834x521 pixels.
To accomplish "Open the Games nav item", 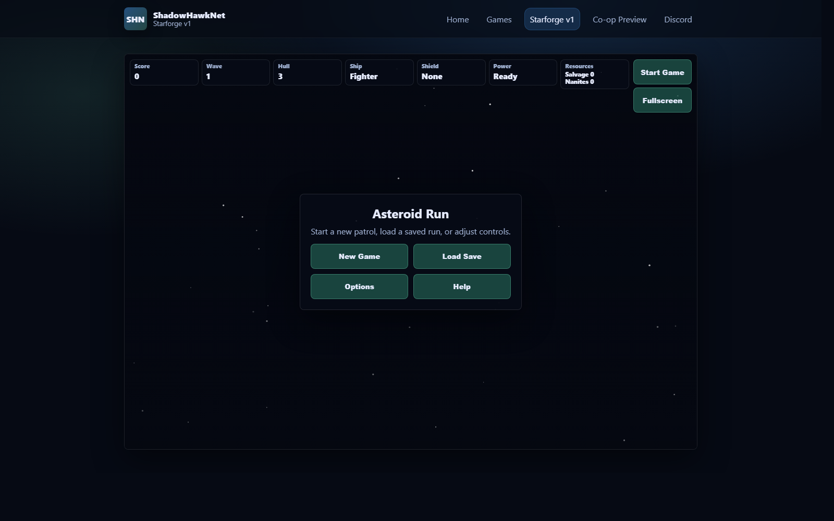I will coord(499,19).
